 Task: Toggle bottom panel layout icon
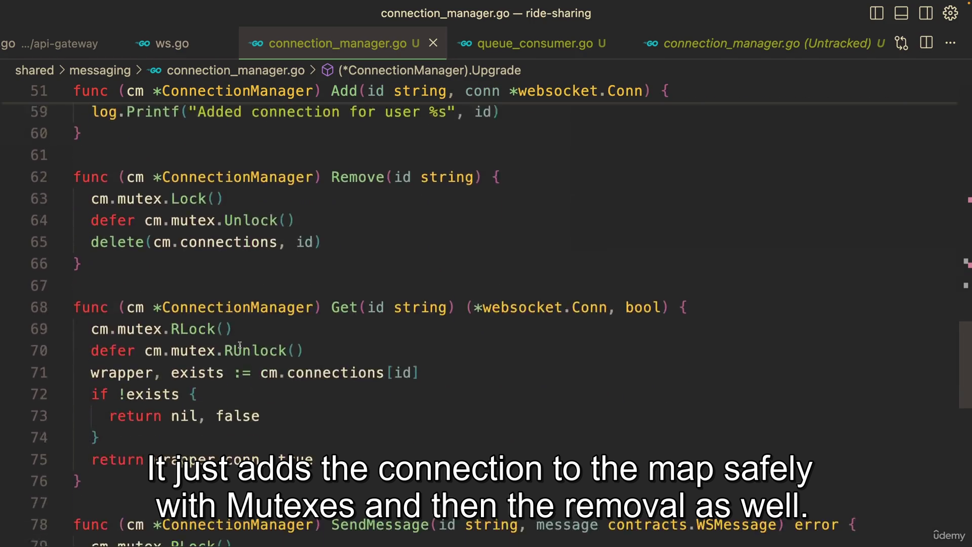pyautogui.click(x=901, y=13)
